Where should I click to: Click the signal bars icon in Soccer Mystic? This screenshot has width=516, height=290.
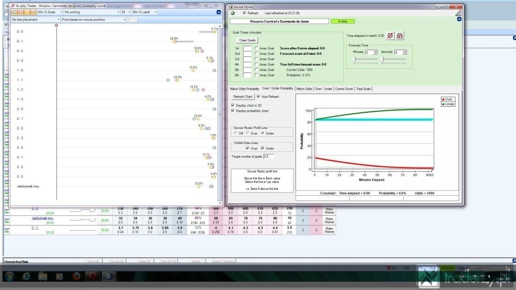point(458,13)
